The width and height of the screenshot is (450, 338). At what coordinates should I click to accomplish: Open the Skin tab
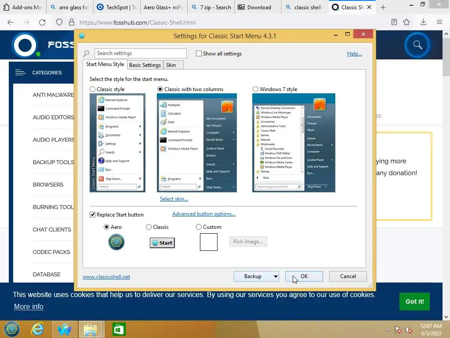(x=173, y=65)
